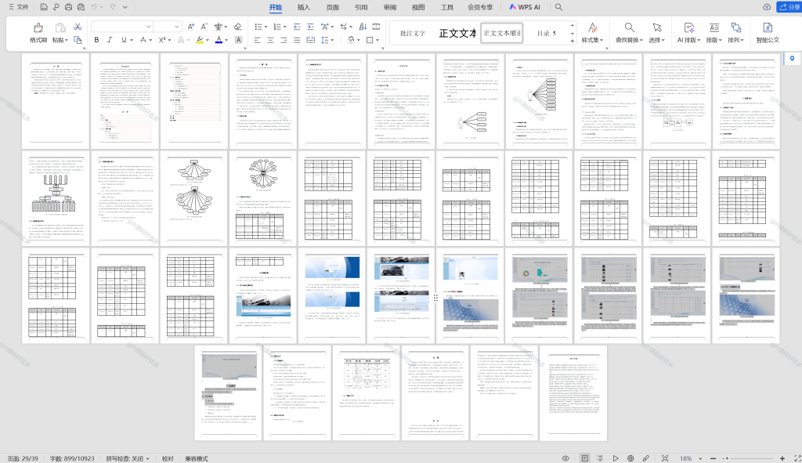Toggle eye protection mode icon in status bar
Screen dimensions: 802x463
pos(565,458)
